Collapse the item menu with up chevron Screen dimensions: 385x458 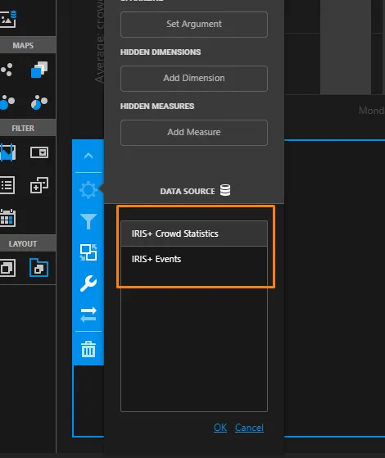tap(88, 156)
